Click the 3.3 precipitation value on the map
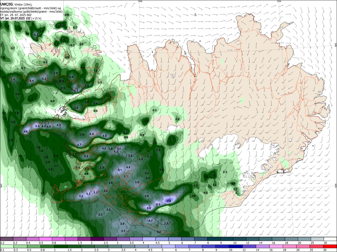This screenshot has height=252, width=337. (x=100, y=214)
